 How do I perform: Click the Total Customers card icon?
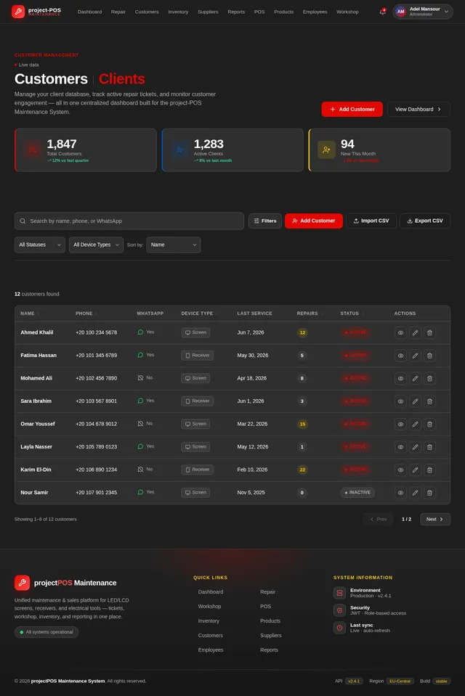pyautogui.click(x=33, y=150)
